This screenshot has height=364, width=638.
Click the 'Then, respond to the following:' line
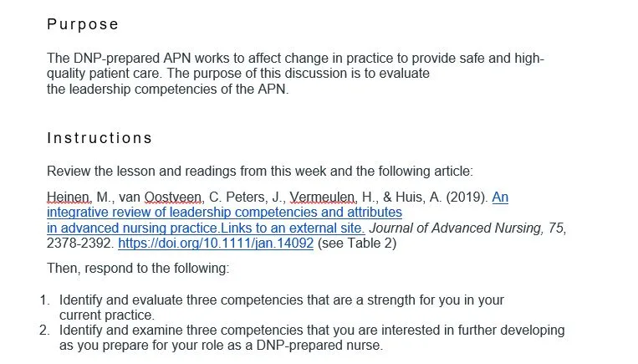pyautogui.click(x=137, y=269)
